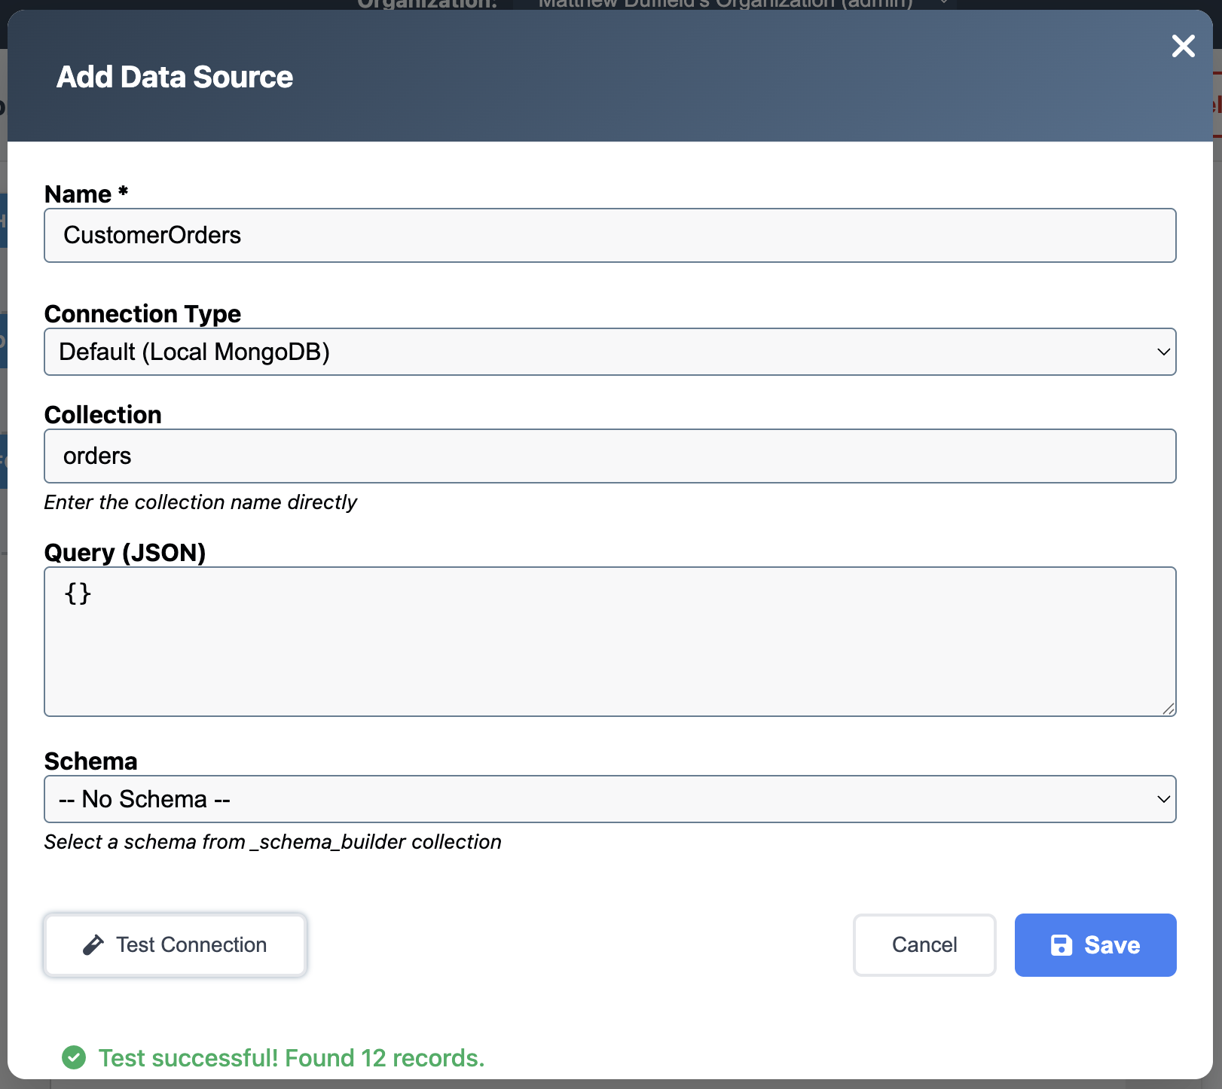Click the save disk icon in Save button
Screen dimensions: 1222x1089
tap(1062, 945)
